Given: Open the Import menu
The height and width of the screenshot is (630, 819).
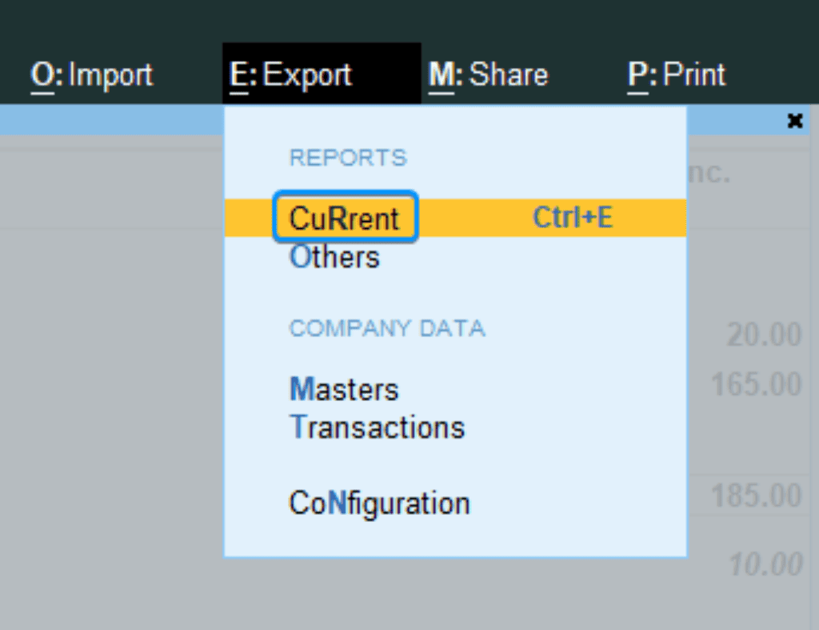Looking at the screenshot, I should (90, 74).
